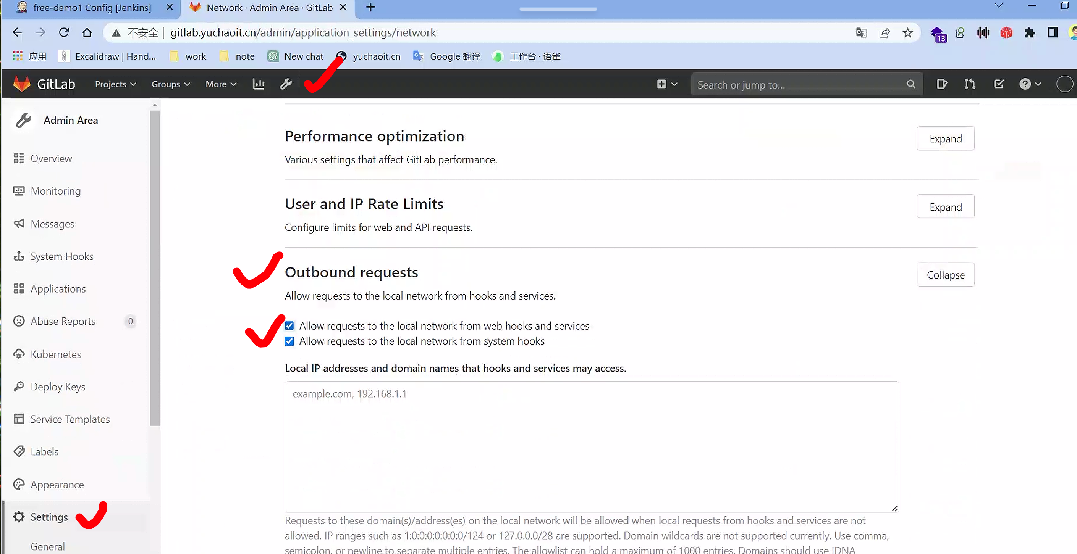Click the sidebar vertical scrollbar
The width and height of the screenshot is (1077, 554).
pyautogui.click(x=155, y=267)
